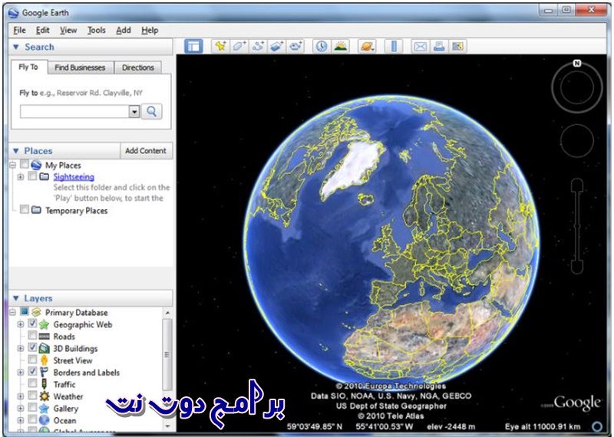
Task: Click Layers scrollbar down arrow
Action: [167, 426]
